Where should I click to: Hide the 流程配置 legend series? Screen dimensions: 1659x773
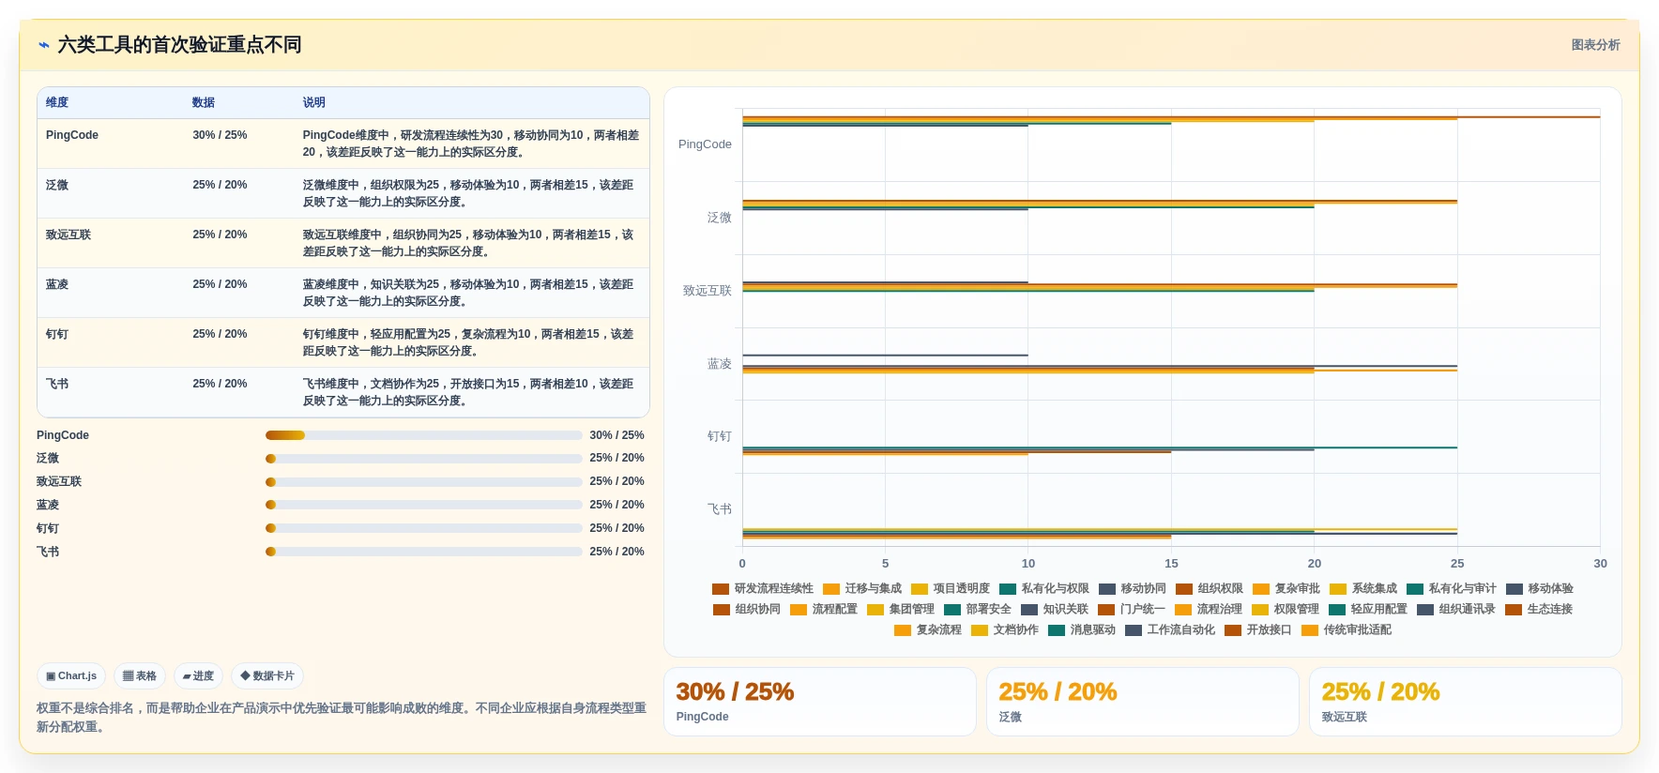824,609
